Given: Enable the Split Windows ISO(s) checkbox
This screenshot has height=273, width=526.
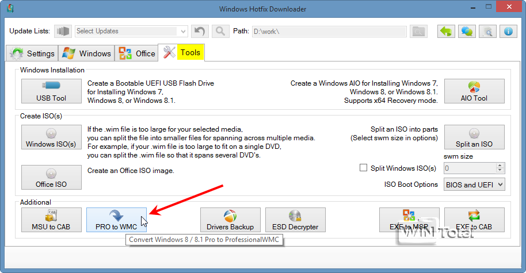Looking at the screenshot, I should [363, 168].
